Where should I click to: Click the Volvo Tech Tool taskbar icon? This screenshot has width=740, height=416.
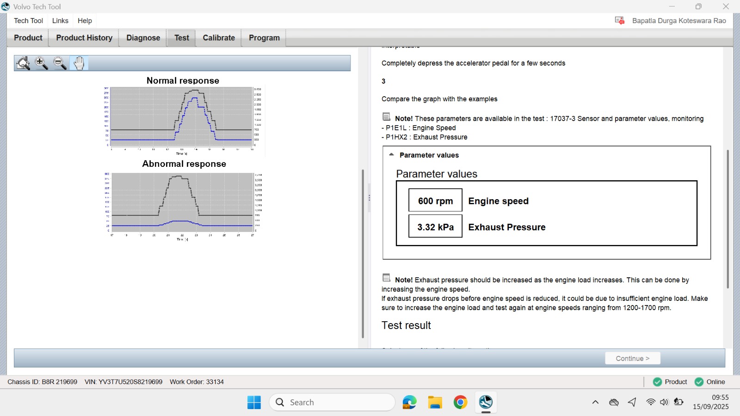pos(486,403)
